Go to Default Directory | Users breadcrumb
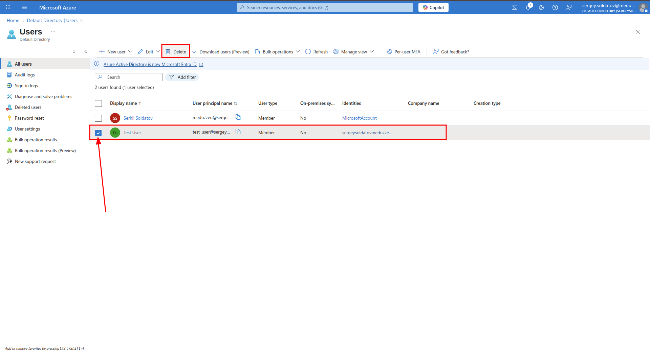 point(52,20)
